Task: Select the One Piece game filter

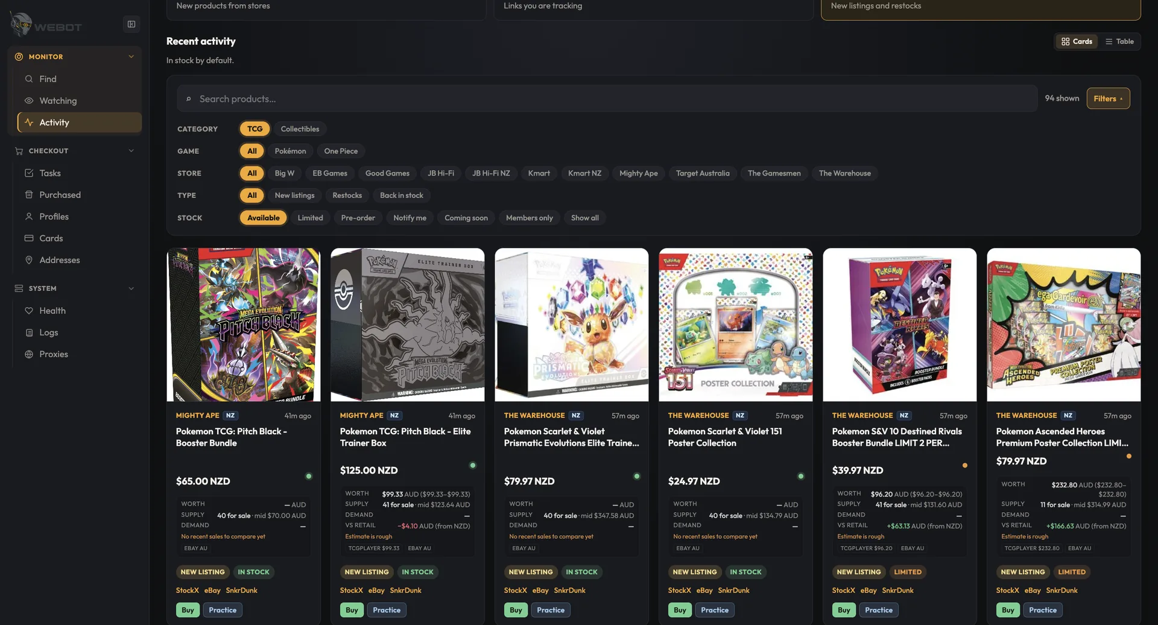Action: tap(341, 151)
